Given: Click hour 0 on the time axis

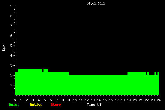Looking at the screenshot, I should [15, 100].
